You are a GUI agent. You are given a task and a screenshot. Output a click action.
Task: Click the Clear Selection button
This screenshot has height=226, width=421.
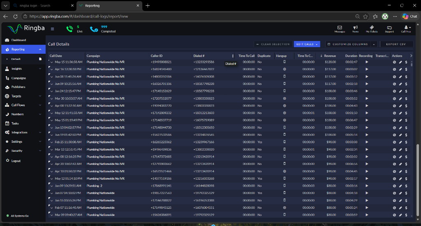tap(273, 44)
